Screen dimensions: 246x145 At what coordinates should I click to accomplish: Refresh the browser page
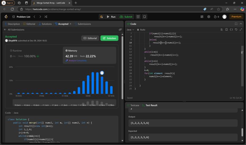coord(12,9)
